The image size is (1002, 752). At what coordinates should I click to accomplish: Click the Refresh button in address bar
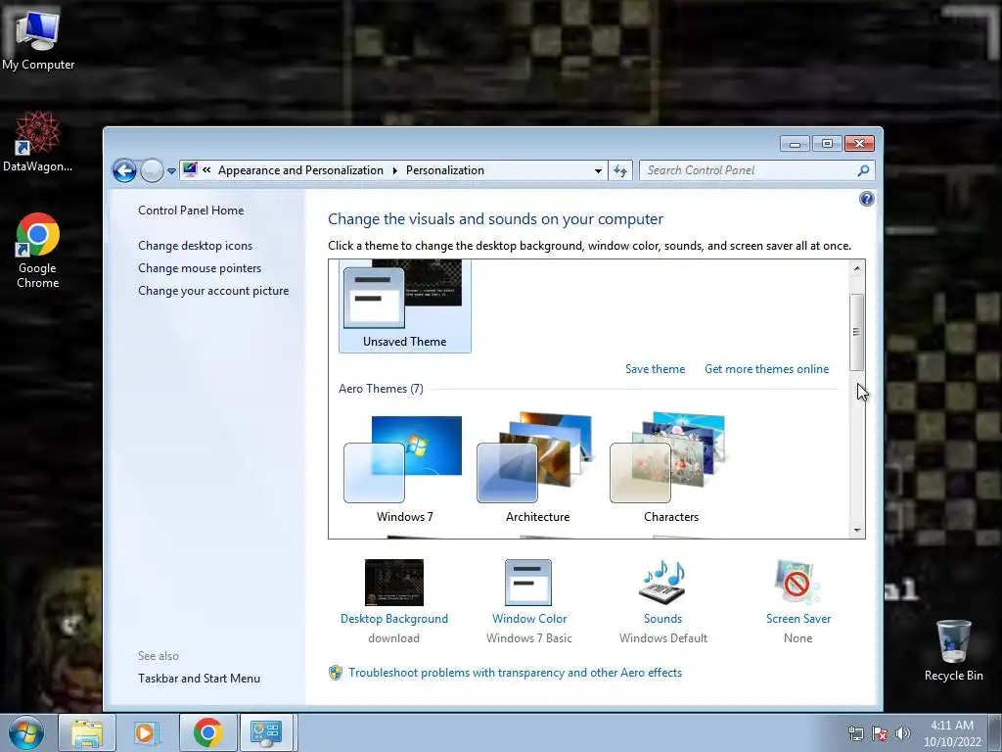pyautogui.click(x=619, y=170)
